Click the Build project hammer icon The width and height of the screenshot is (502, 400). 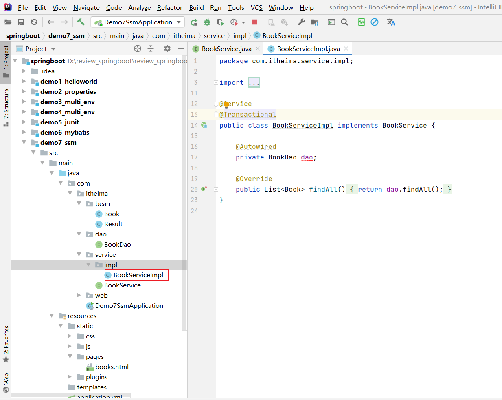point(81,22)
